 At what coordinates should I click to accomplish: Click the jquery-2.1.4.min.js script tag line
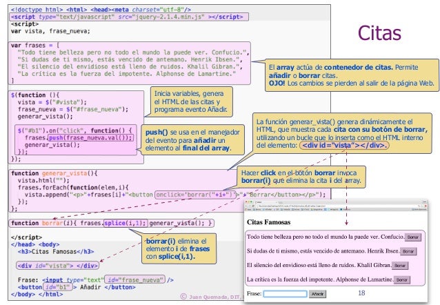pos(128,17)
